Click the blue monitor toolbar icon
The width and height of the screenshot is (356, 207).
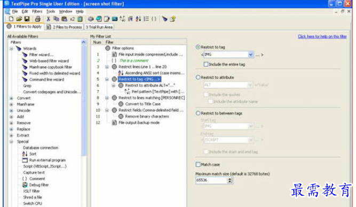point(115,19)
